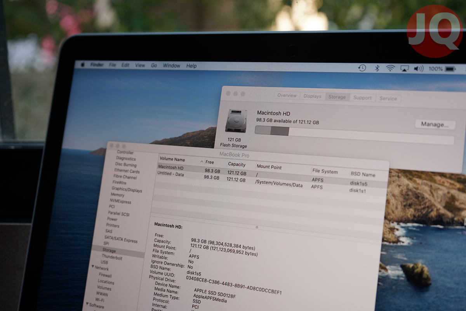Open the Window menu
The image size is (466, 311).
(171, 66)
